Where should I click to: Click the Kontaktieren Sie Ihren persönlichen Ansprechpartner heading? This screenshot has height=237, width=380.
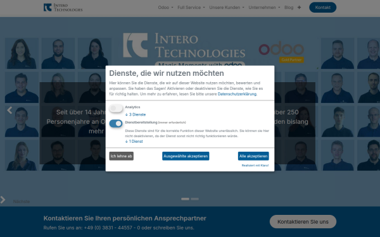point(125,219)
